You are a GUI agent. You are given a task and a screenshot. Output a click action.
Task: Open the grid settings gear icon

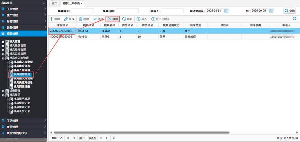click(x=294, y=19)
